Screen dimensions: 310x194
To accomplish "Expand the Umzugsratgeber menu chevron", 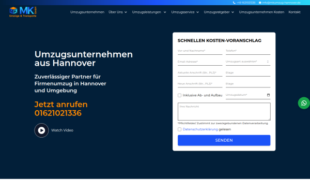I will (233, 12).
